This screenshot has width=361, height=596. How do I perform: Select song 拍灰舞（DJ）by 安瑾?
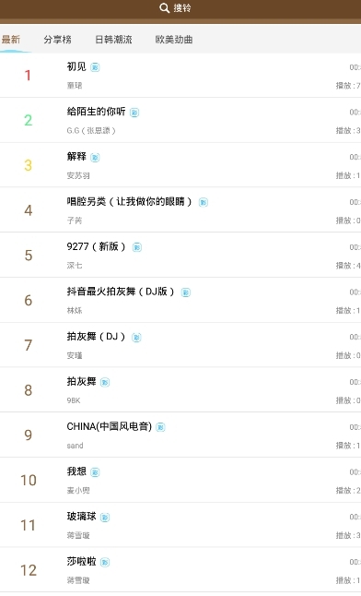(180, 345)
